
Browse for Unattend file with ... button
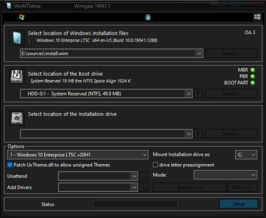point(144,176)
